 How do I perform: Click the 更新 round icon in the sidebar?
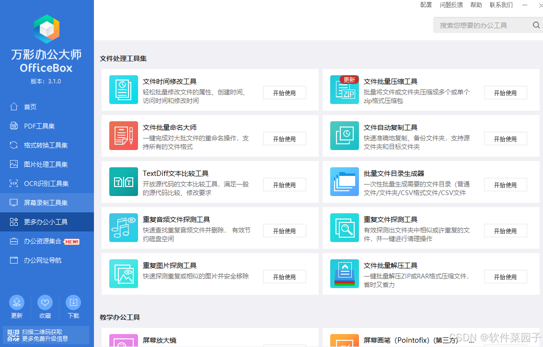pos(17,303)
